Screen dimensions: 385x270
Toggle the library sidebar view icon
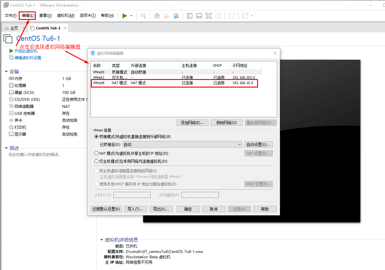pos(190,16)
